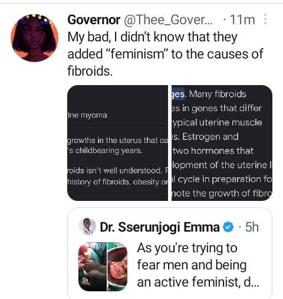Open the left screenshot about uterine myoma
The height and width of the screenshot is (299, 283).
tap(117, 143)
